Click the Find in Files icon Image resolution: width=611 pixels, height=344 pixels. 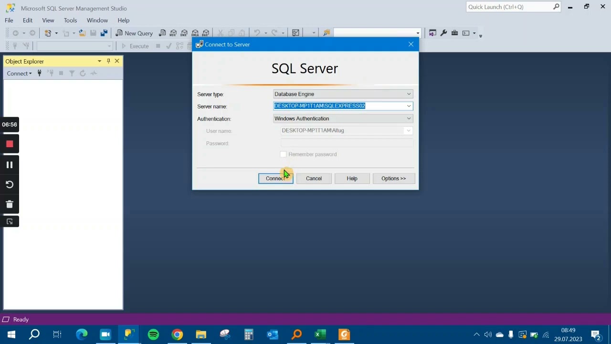pyautogui.click(x=327, y=33)
